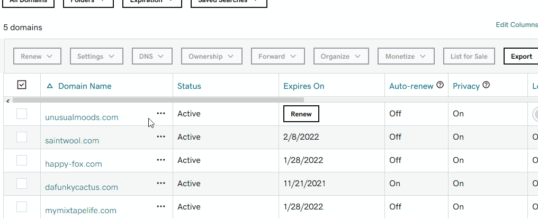Open unusualmoods.com domain link

point(82,117)
